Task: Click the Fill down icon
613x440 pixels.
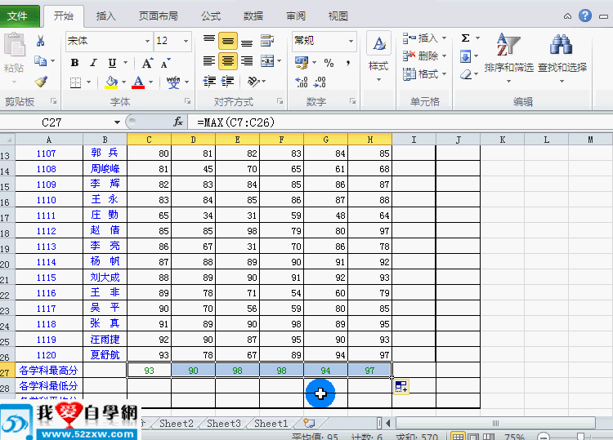Action: 465,56
